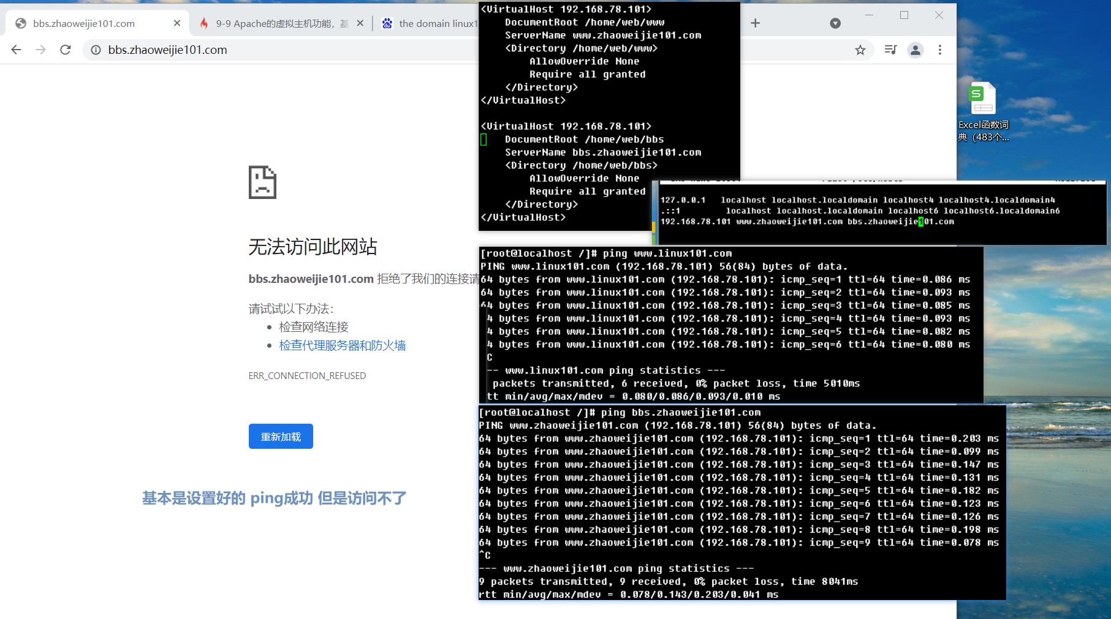Switch to the 9-9 Apache virtual host tab
The image size is (1111, 619).
pos(282,23)
